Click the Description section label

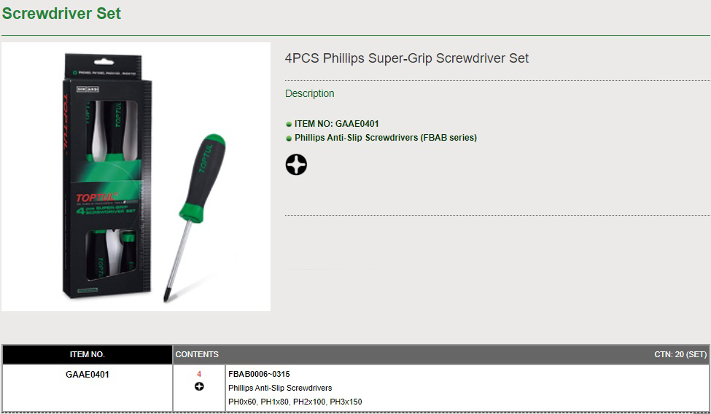[x=310, y=93]
